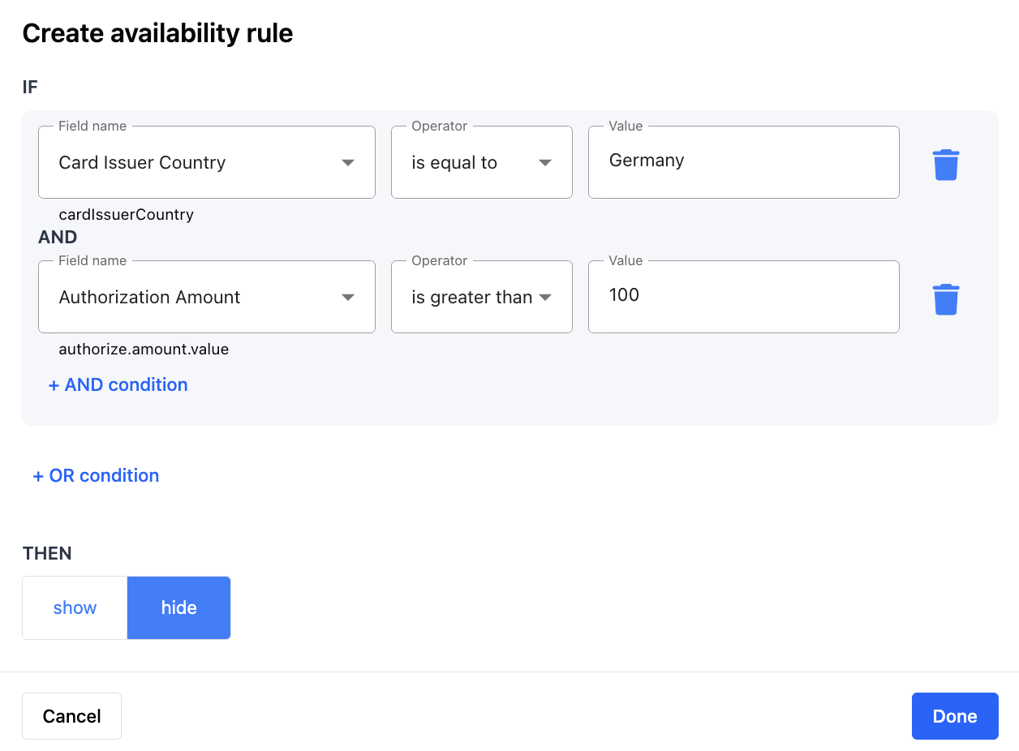Focus the Value field containing 100
1019x751 pixels.
pyautogui.click(x=743, y=296)
